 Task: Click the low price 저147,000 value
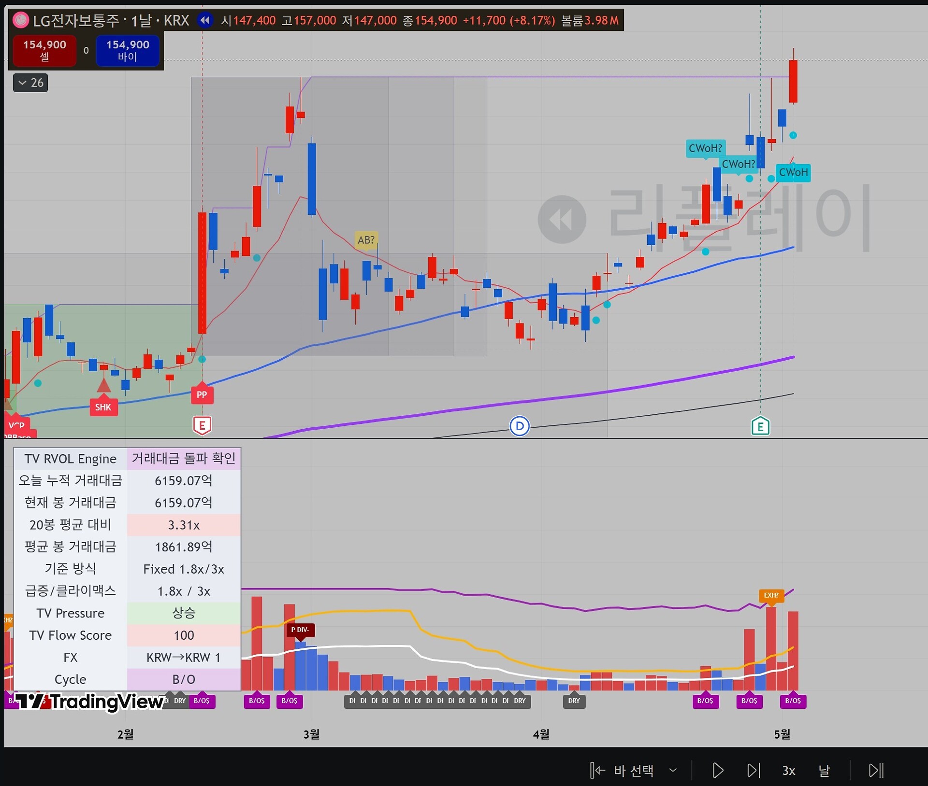pos(369,20)
